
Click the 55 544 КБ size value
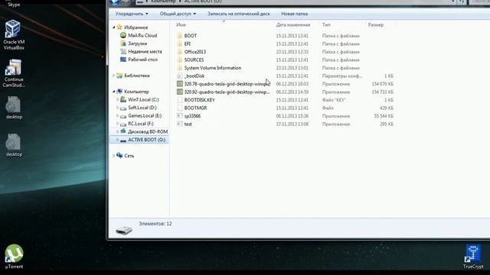coord(384,116)
